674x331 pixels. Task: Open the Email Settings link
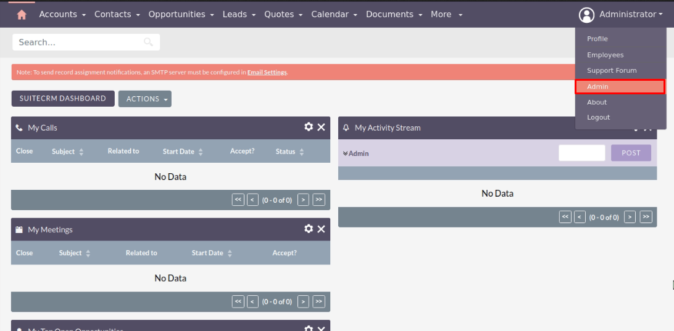[x=267, y=72]
